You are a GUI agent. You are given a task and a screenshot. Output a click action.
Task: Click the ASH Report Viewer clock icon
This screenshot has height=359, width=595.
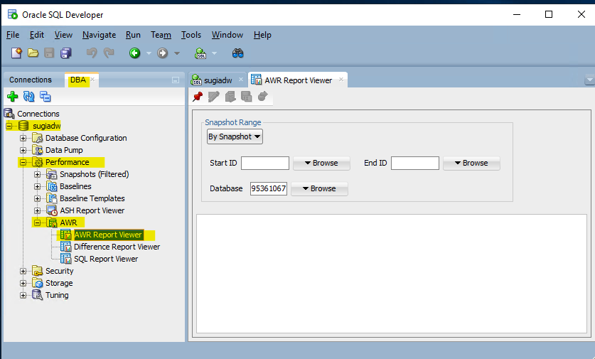52,210
